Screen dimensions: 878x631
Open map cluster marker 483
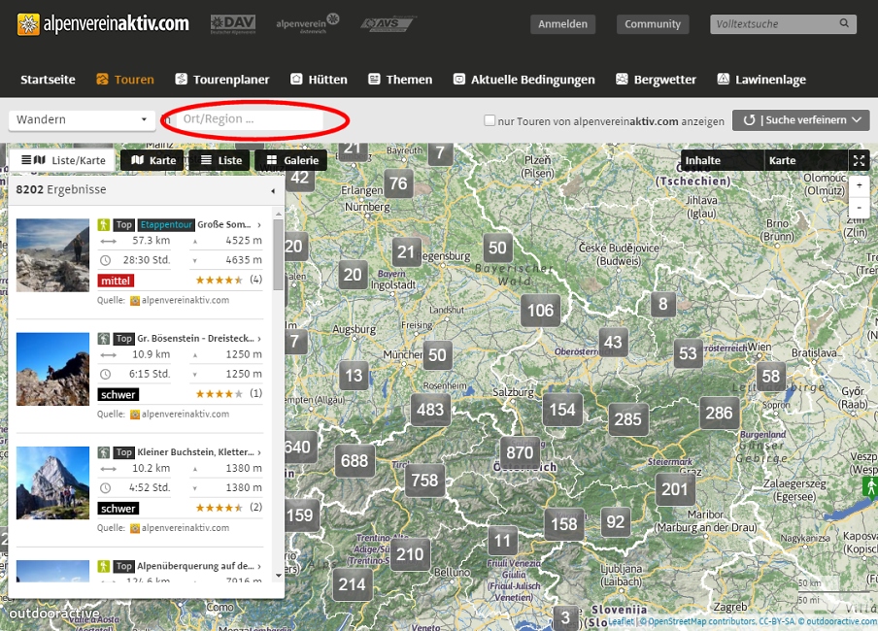click(430, 410)
